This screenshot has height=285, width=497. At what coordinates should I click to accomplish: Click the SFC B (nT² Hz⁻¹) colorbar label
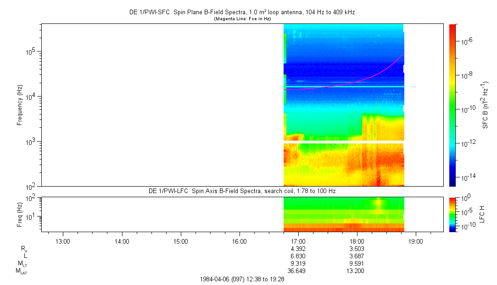[x=486, y=105]
